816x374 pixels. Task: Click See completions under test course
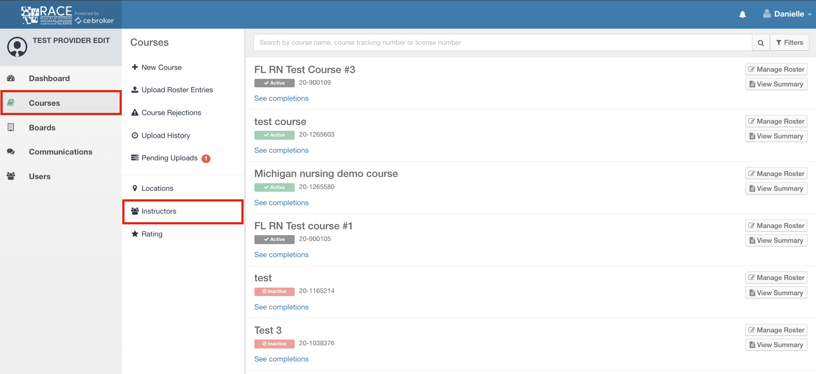point(281,150)
